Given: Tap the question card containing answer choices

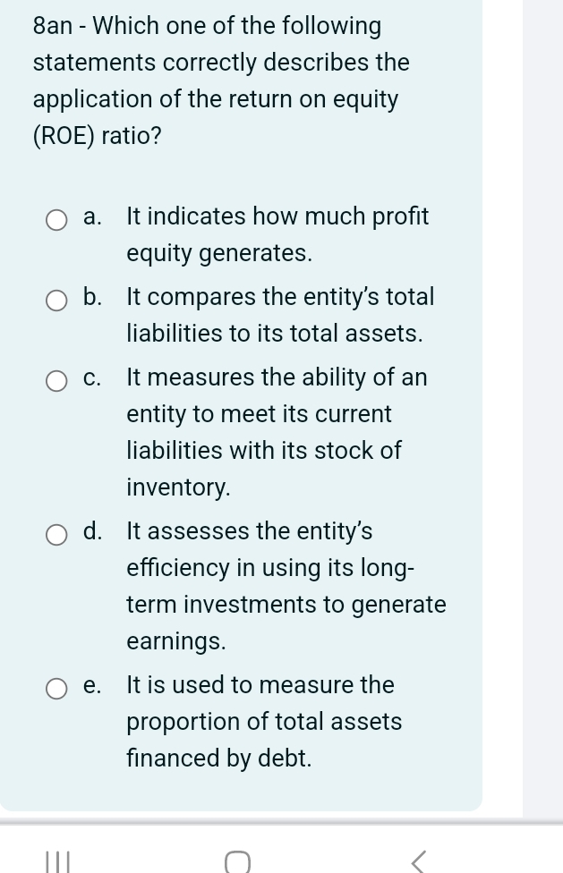Looking at the screenshot, I should point(242,447).
